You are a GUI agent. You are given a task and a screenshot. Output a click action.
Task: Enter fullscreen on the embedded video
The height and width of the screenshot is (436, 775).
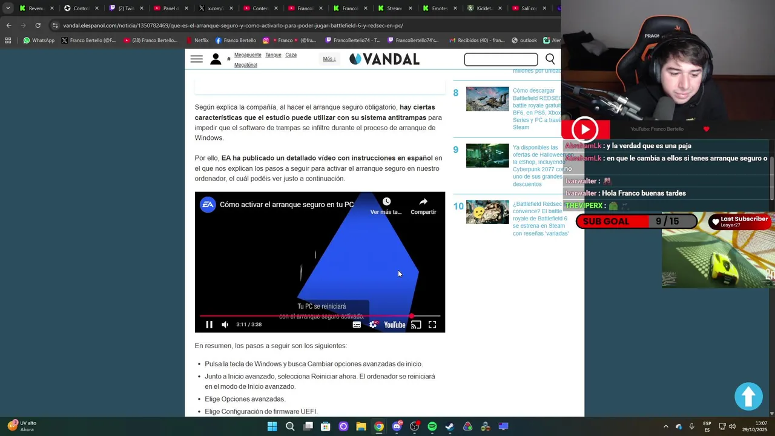(x=432, y=325)
